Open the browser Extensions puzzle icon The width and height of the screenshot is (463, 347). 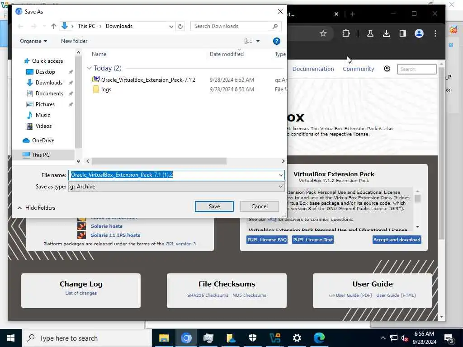tap(346, 33)
